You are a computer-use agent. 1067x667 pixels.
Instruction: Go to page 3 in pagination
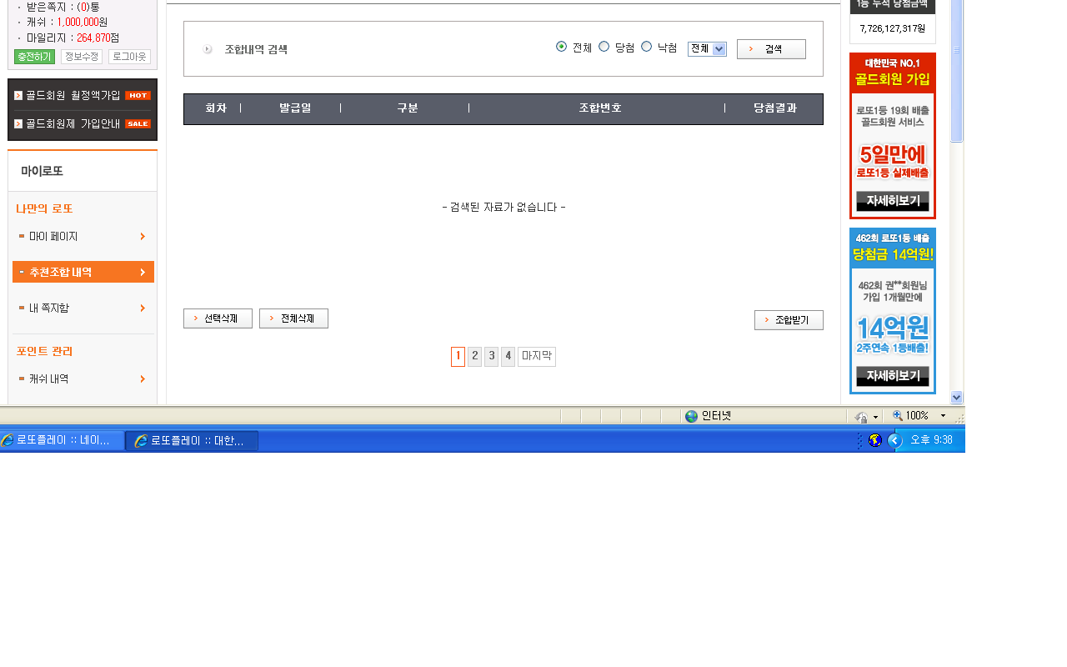click(492, 357)
